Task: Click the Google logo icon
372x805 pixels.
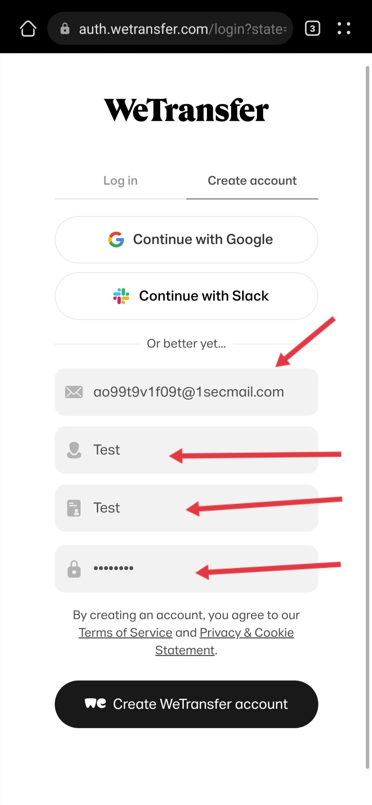Action: click(116, 239)
